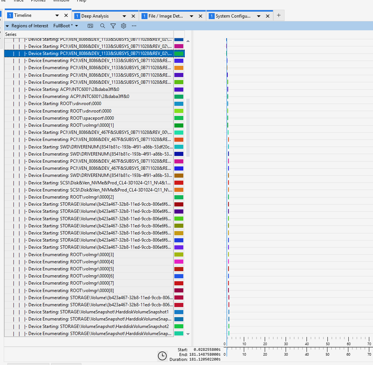Image resolution: width=373 pixels, height=365 pixels.
Task: Click color swatch for ROOT\volmgr\0000[4] row
Action: pos(179,262)
